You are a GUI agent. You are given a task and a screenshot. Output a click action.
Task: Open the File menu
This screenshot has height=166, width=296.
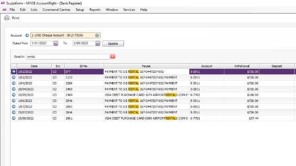click(x=12, y=10)
